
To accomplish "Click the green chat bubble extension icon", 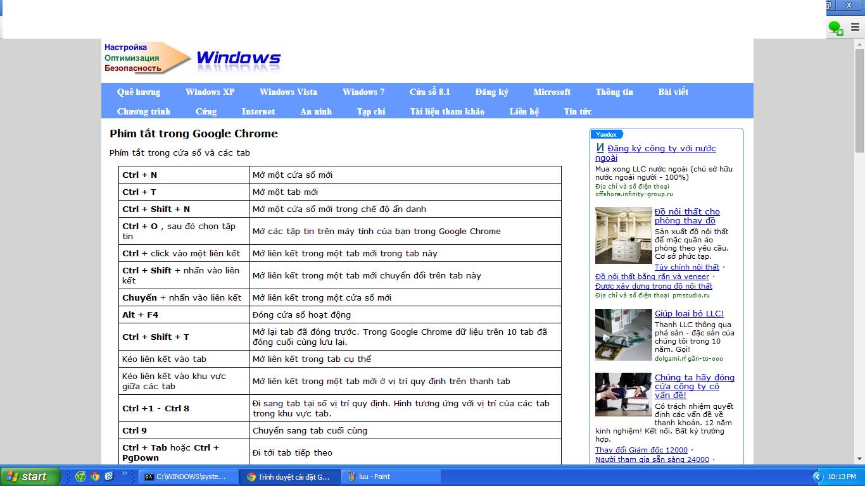I will [x=835, y=27].
